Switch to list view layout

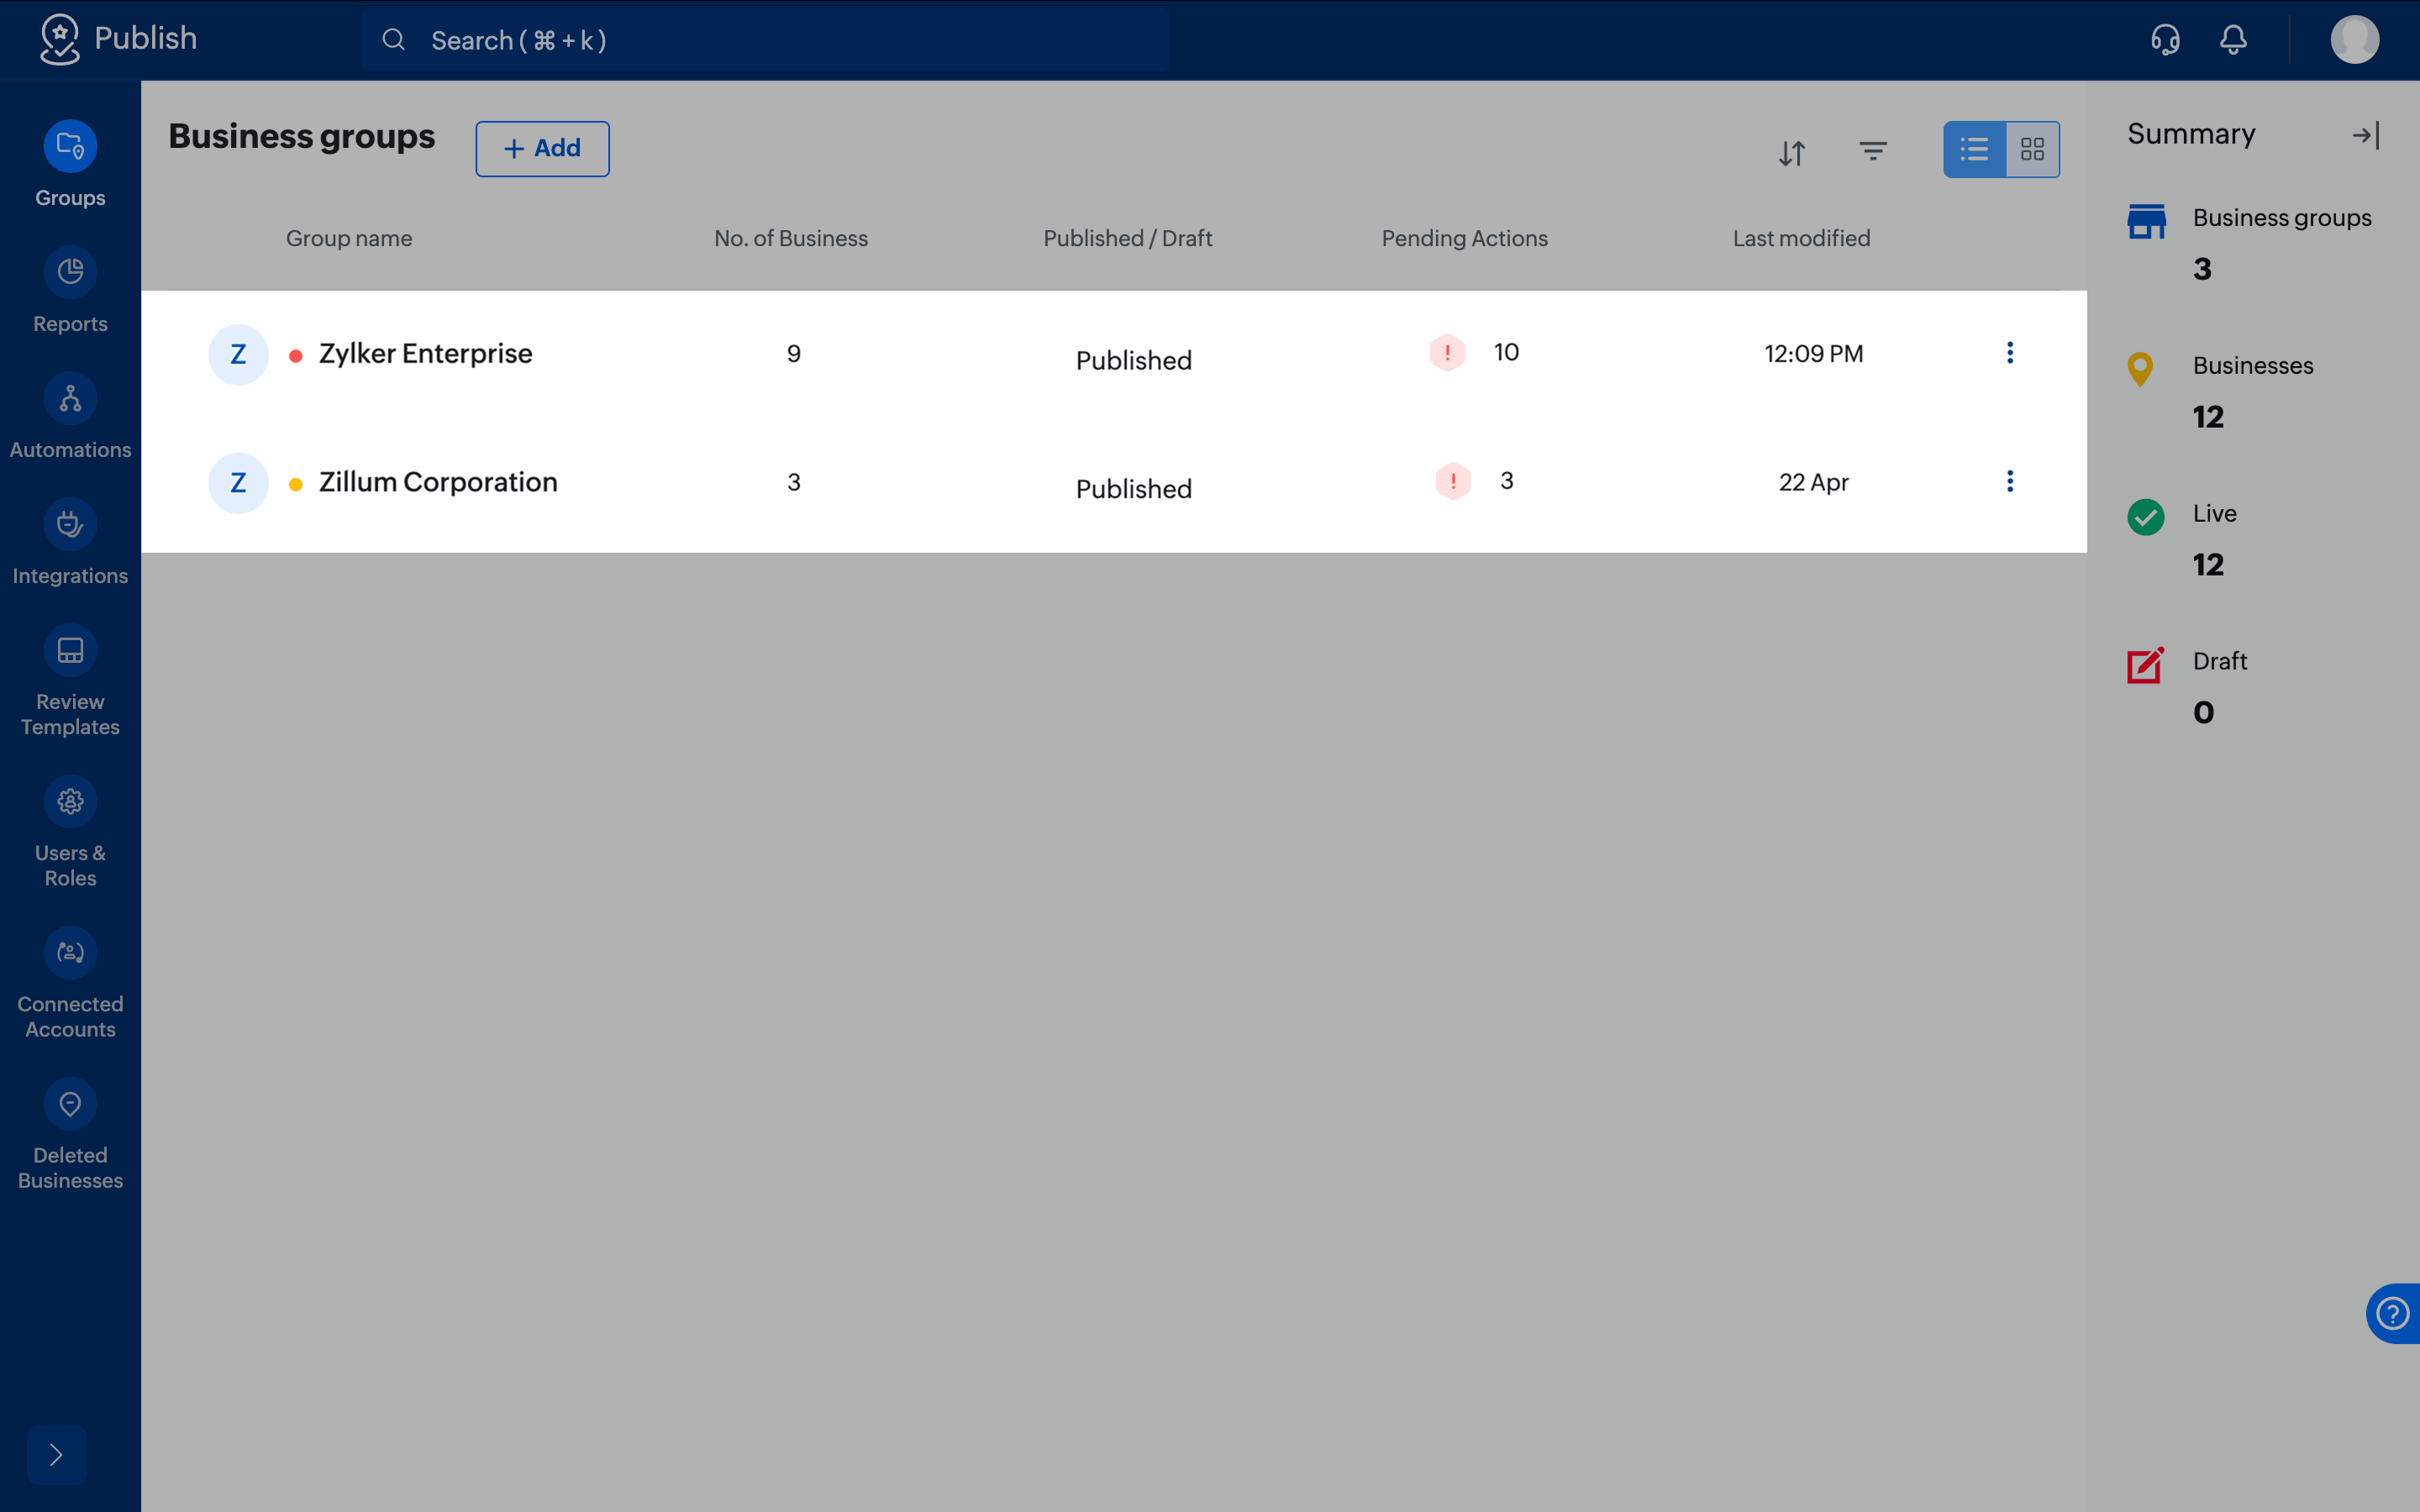click(x=1974, y=150)
